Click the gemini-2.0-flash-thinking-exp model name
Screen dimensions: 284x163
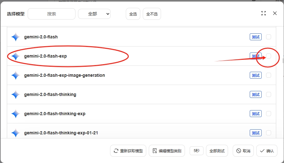click(55, 114)
